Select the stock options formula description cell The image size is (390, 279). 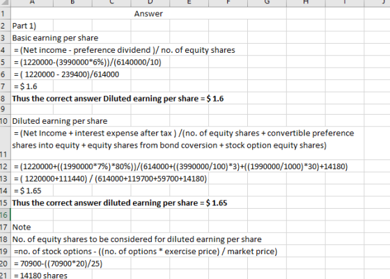coord(146,251)
